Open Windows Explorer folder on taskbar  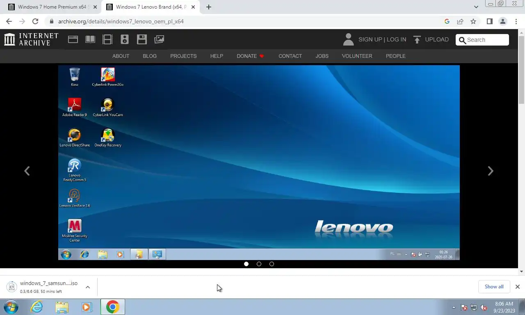62,307
